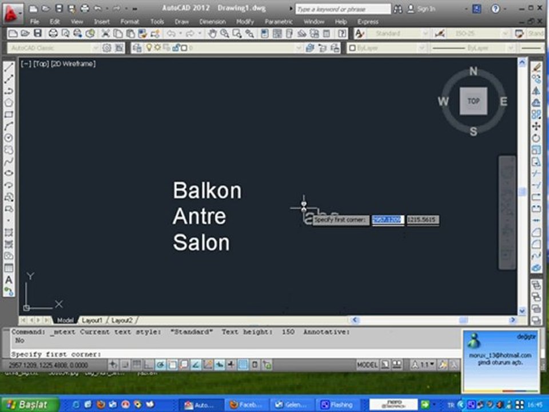Expand the Undo history dropdown arrow
549x412 pixels.
click(180, 34)
